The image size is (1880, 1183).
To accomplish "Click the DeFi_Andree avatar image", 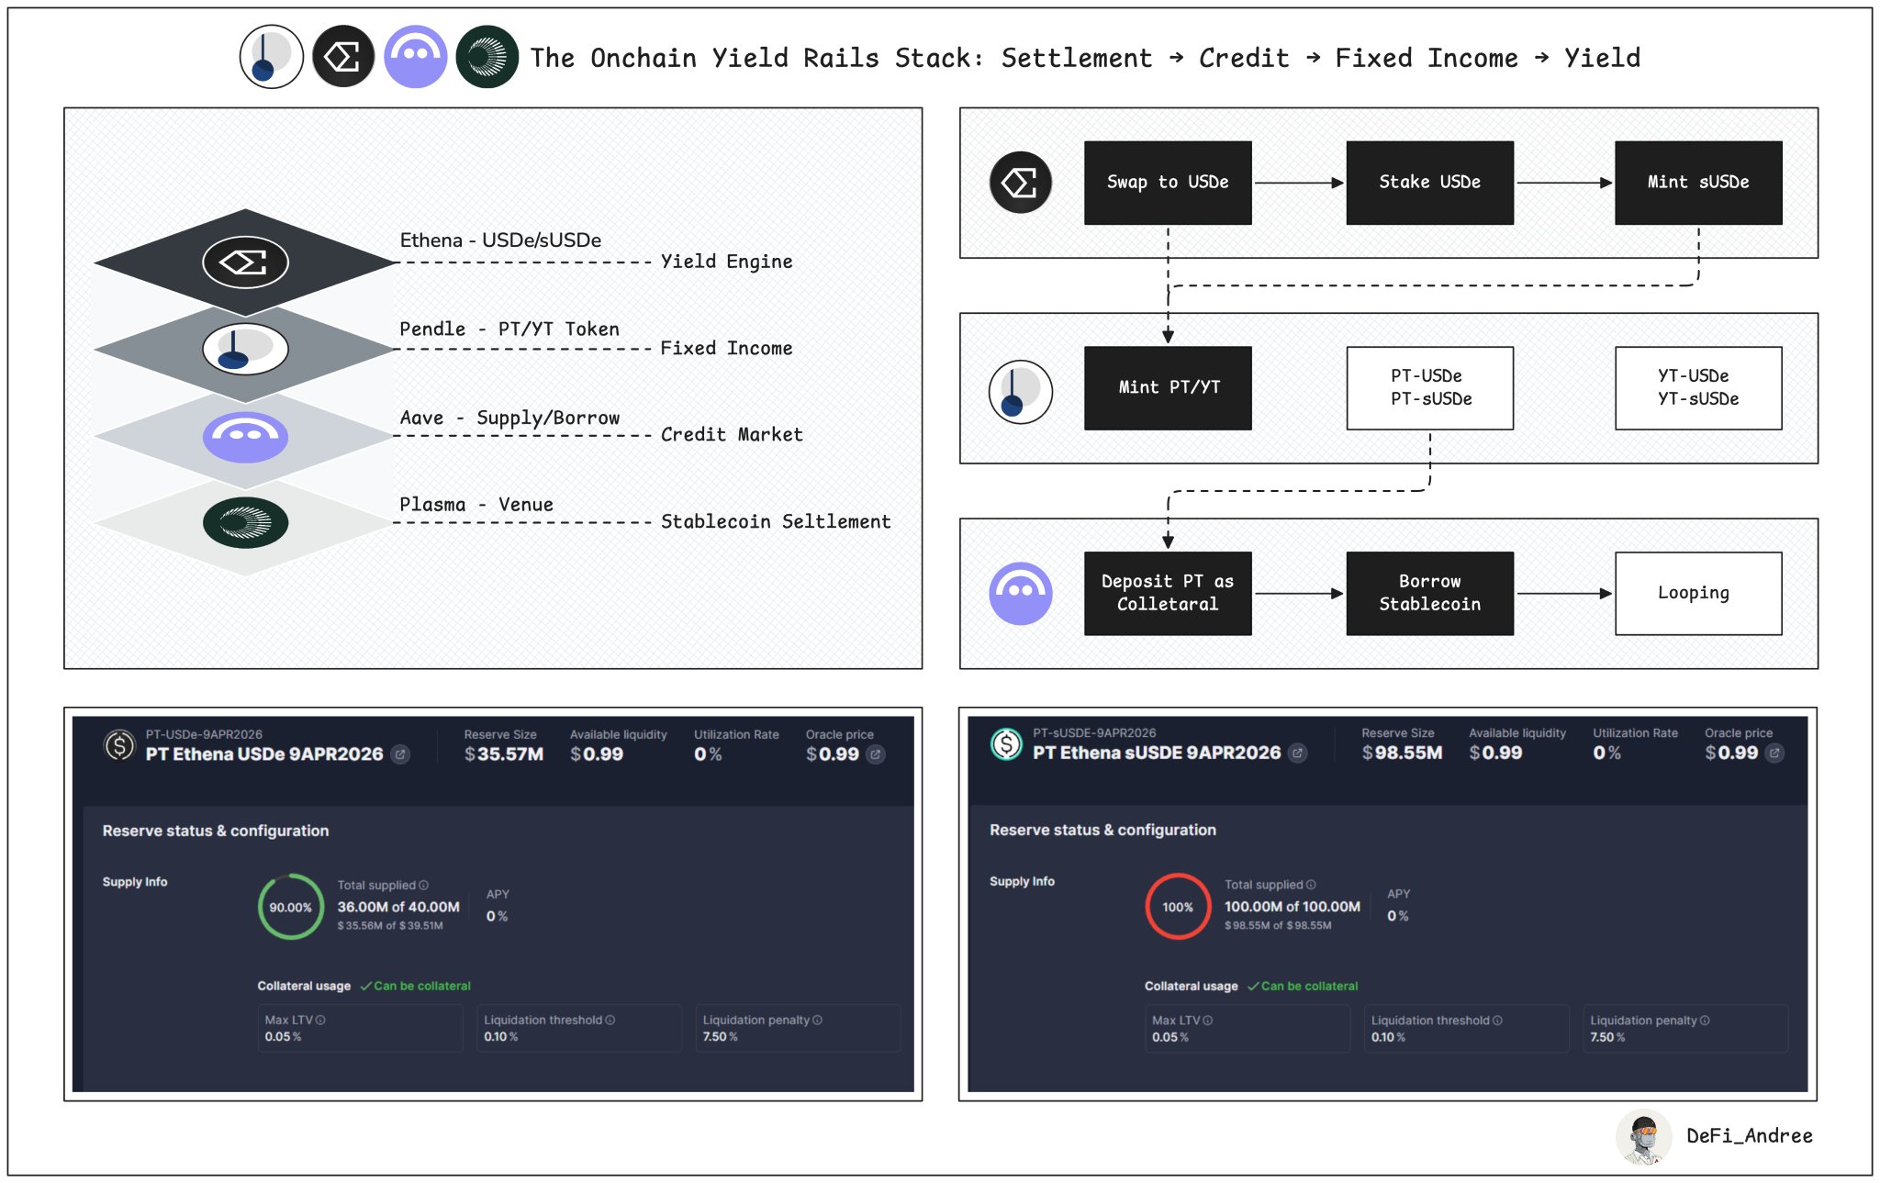I will tap(1642, 1136).
